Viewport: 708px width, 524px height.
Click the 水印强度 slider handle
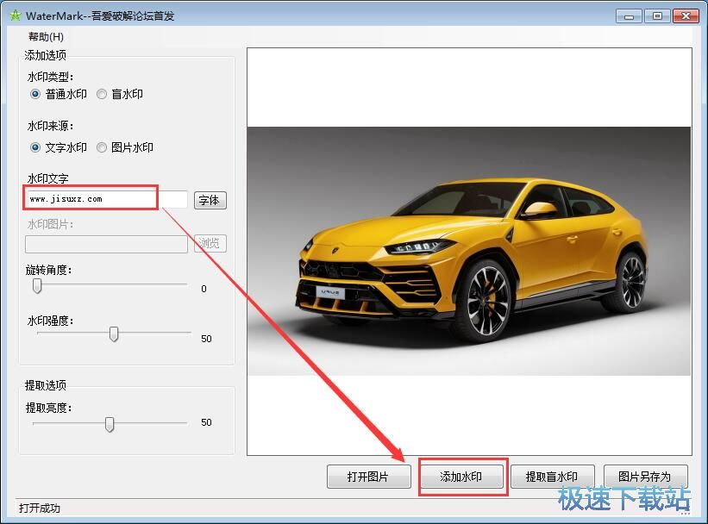[114, 334]
